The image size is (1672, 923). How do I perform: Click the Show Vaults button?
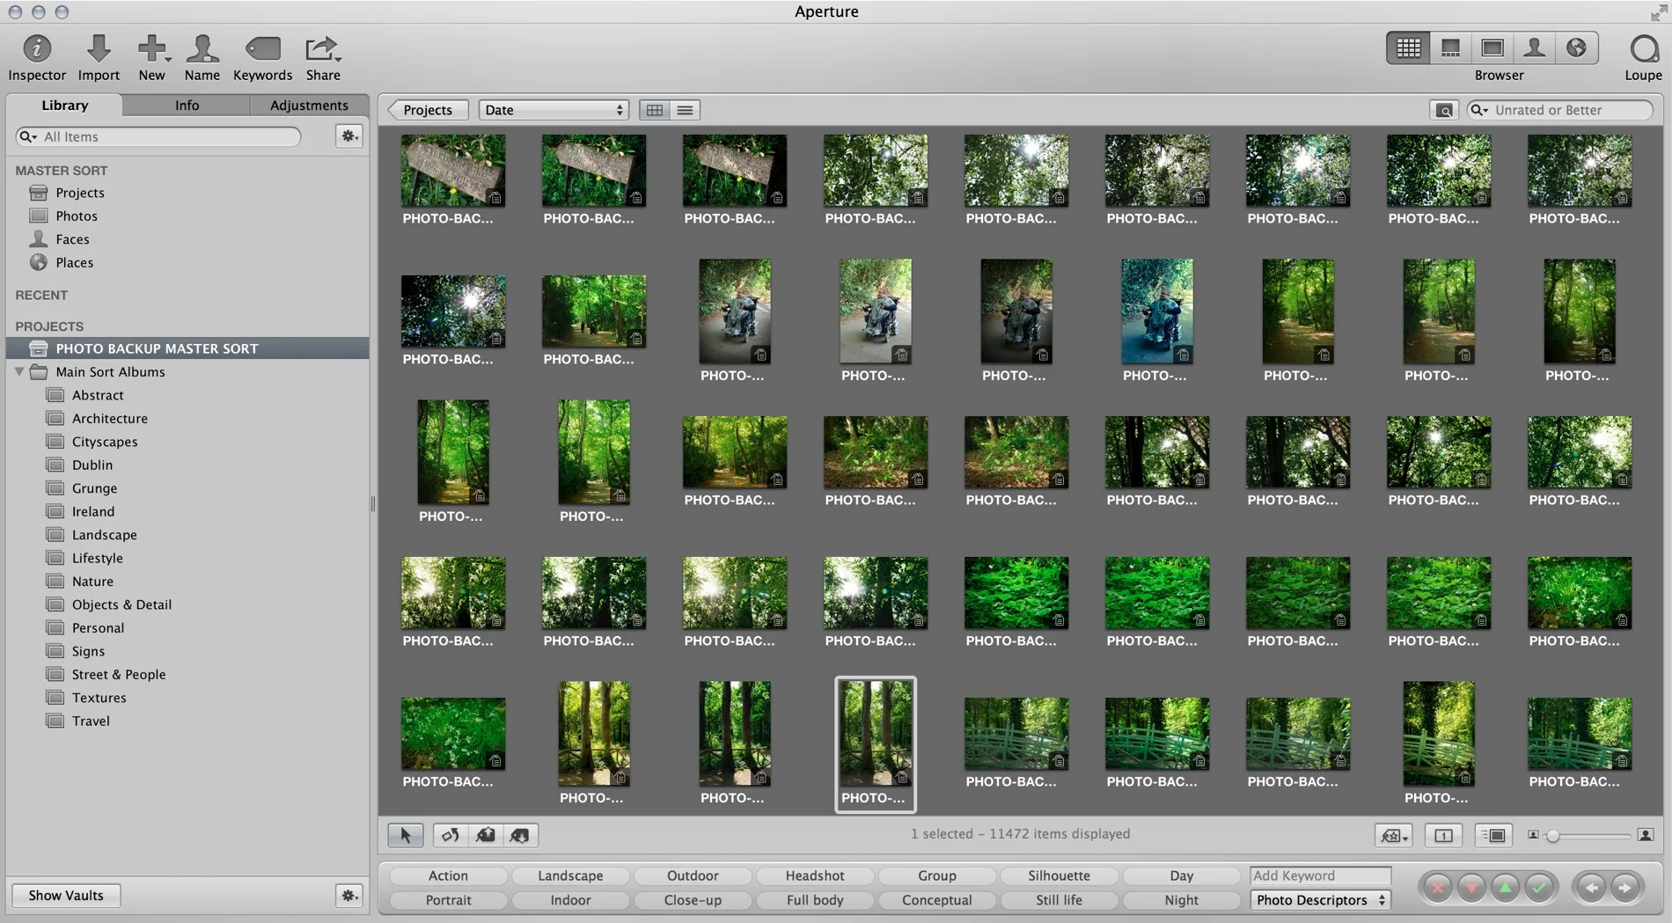[65, 895]
